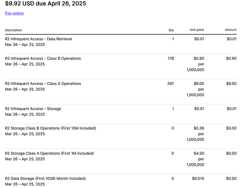The image size is (242, 188).
Task: Click the $0.36 unit price
Action: click(199, 128)
